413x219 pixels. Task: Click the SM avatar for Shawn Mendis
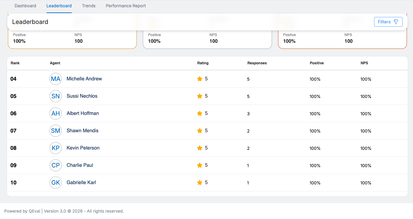[x=56, y=131]
